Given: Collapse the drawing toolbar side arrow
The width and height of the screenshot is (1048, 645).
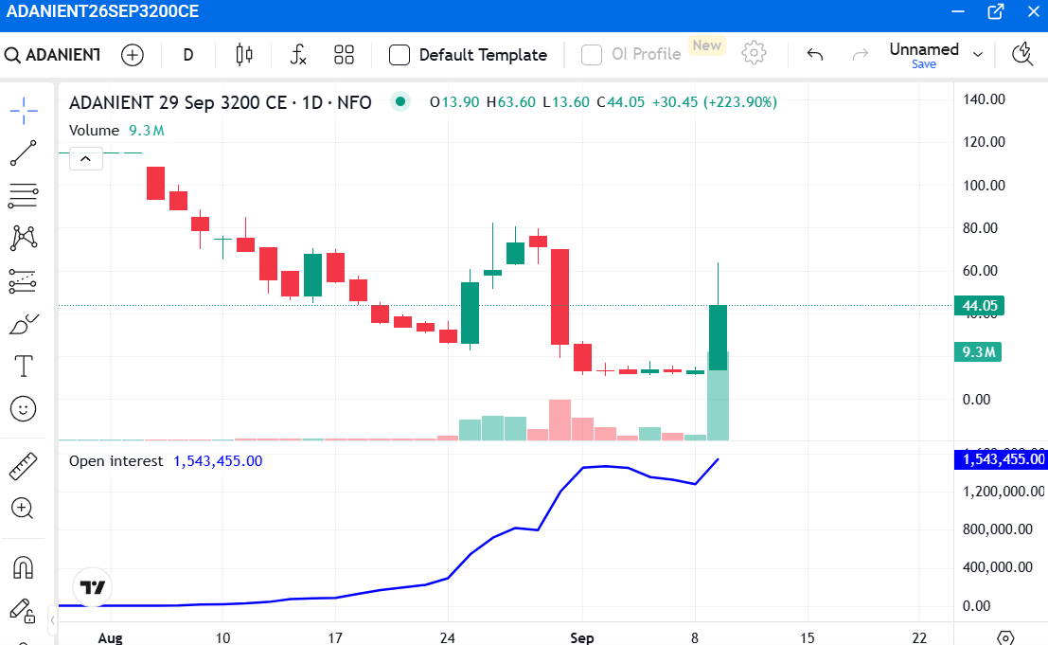Looking at the screenshot, I should click(x=52, y=620).
